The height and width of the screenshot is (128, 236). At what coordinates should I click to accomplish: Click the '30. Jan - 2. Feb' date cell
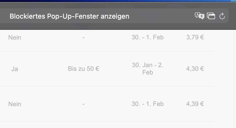[148, 69]
